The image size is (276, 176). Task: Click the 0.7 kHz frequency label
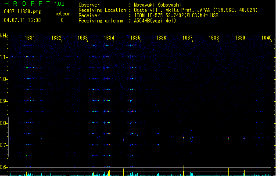[x=4, y=145]
